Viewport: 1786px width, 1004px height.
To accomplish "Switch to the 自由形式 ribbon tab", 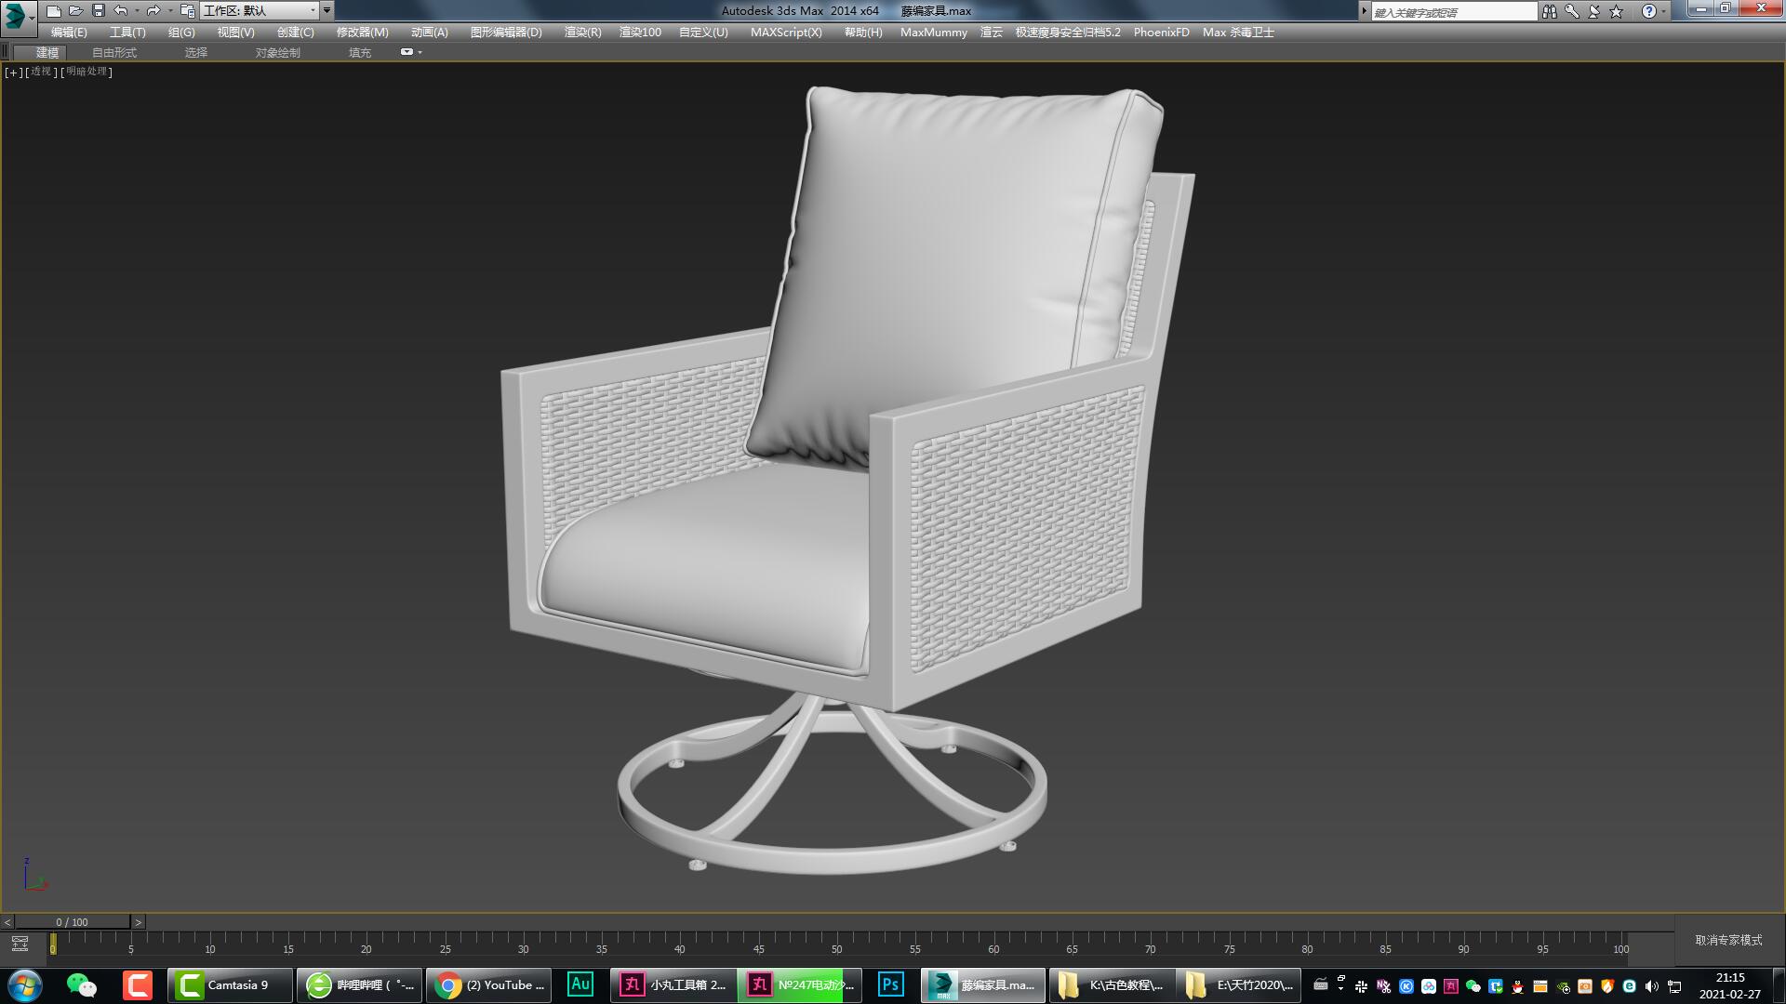I will point(113,52).
